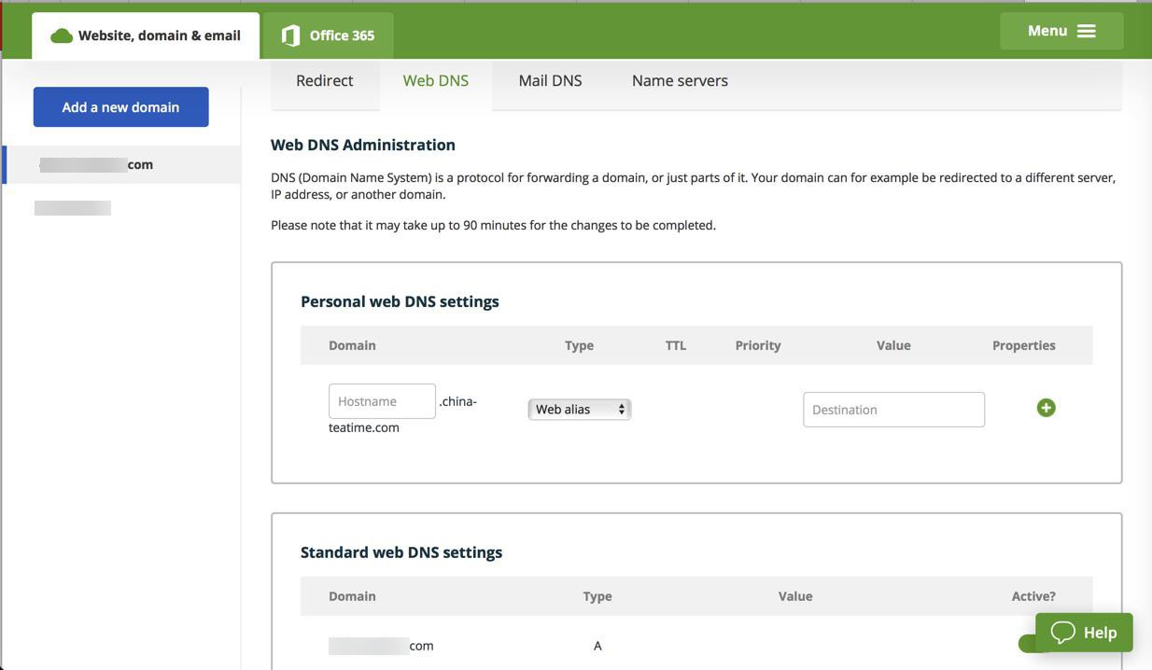This screenshot has width=1152, height=670.
Task: Select the second blurred domain in sidebar
Action: click(73, 208)
